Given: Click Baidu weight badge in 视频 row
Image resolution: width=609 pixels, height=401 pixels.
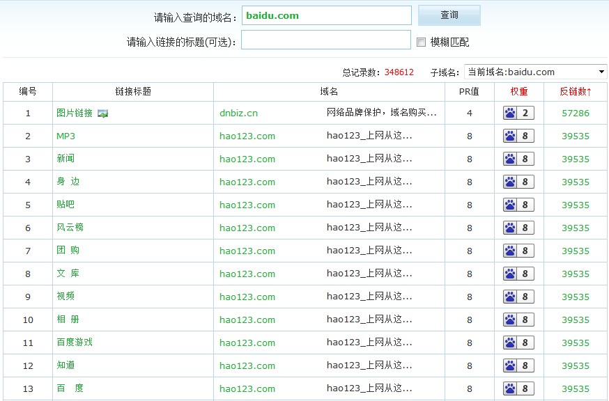Looking at the screenshot, I should tap(518, 297).
